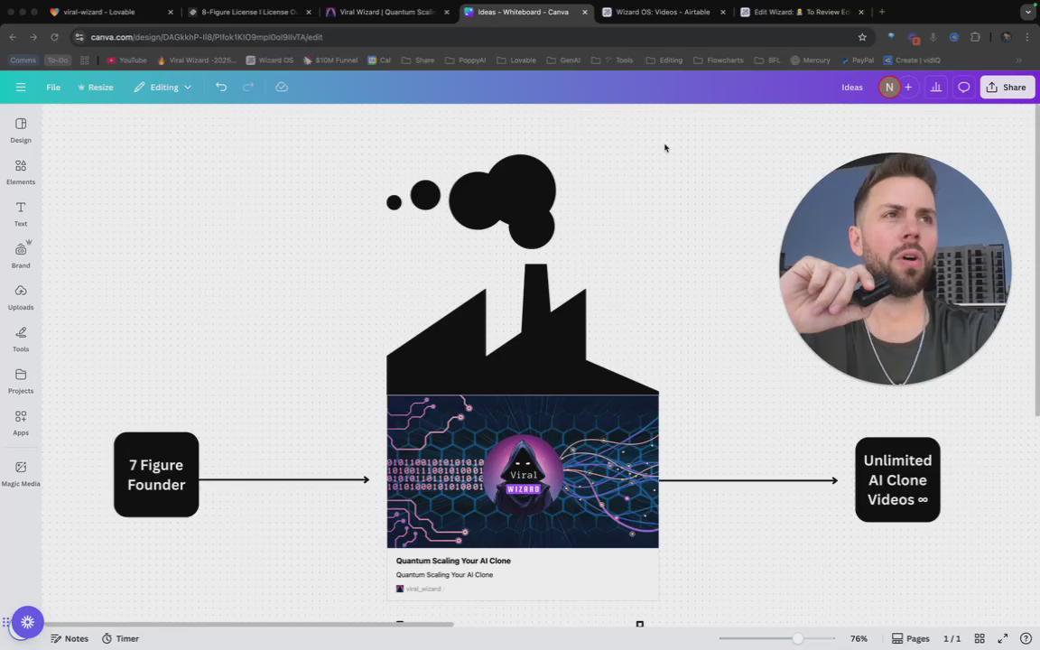Select the 7 Figure Founder box
This screenshot has width=1040, height=650.
tap(156, 475)
